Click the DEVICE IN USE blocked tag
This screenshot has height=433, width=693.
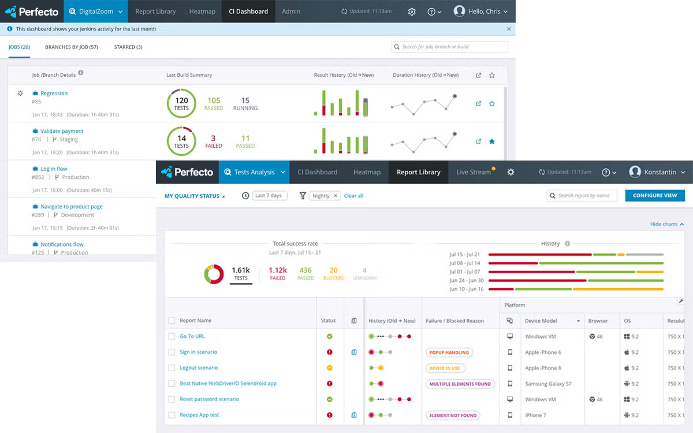pos(445,368)
